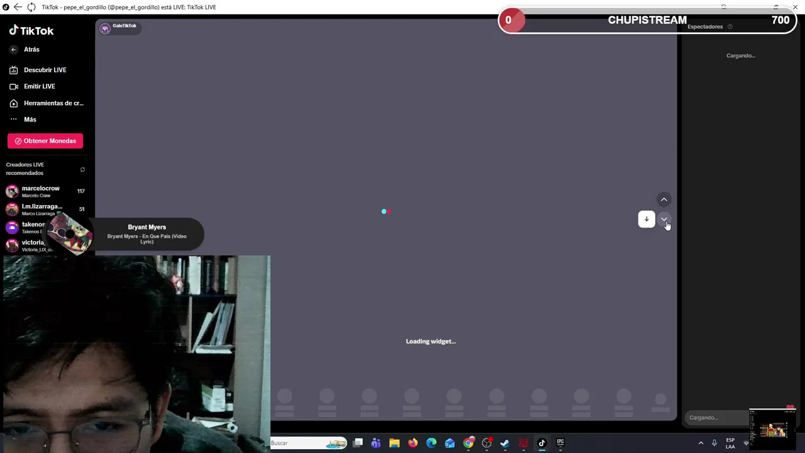Click the small stream preview thumbnail

tap(773, 429)
